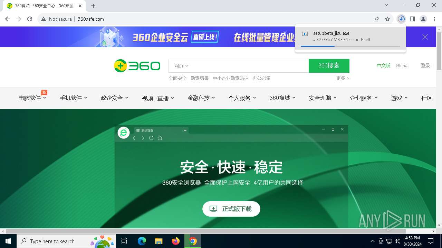The width and height of the screenshot is (442, 248).
Task: Click the browser forward arrow
Action: tap(19, 19)
